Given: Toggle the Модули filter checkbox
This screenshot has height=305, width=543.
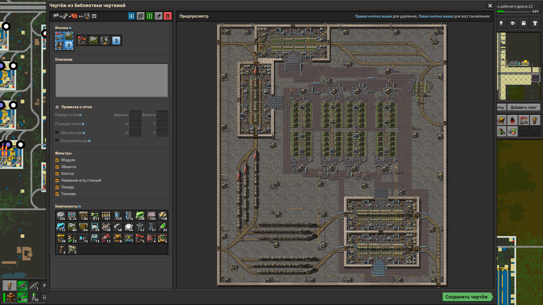Looking at the screenshot, I should tap(57, 160).
